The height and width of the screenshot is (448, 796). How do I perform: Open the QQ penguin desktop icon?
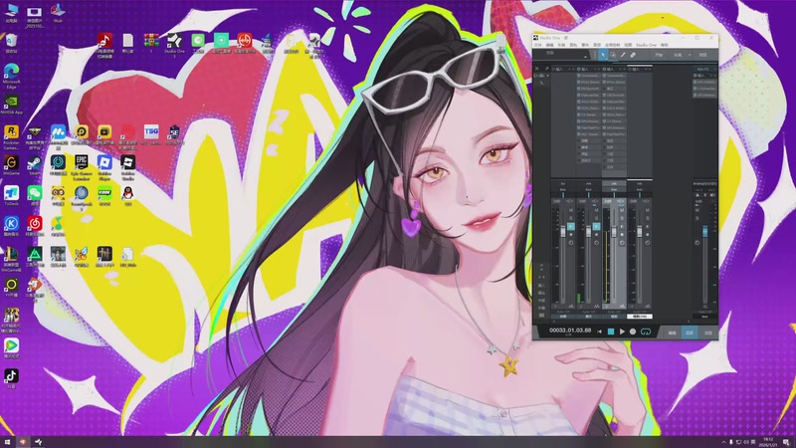pos(128,196)
